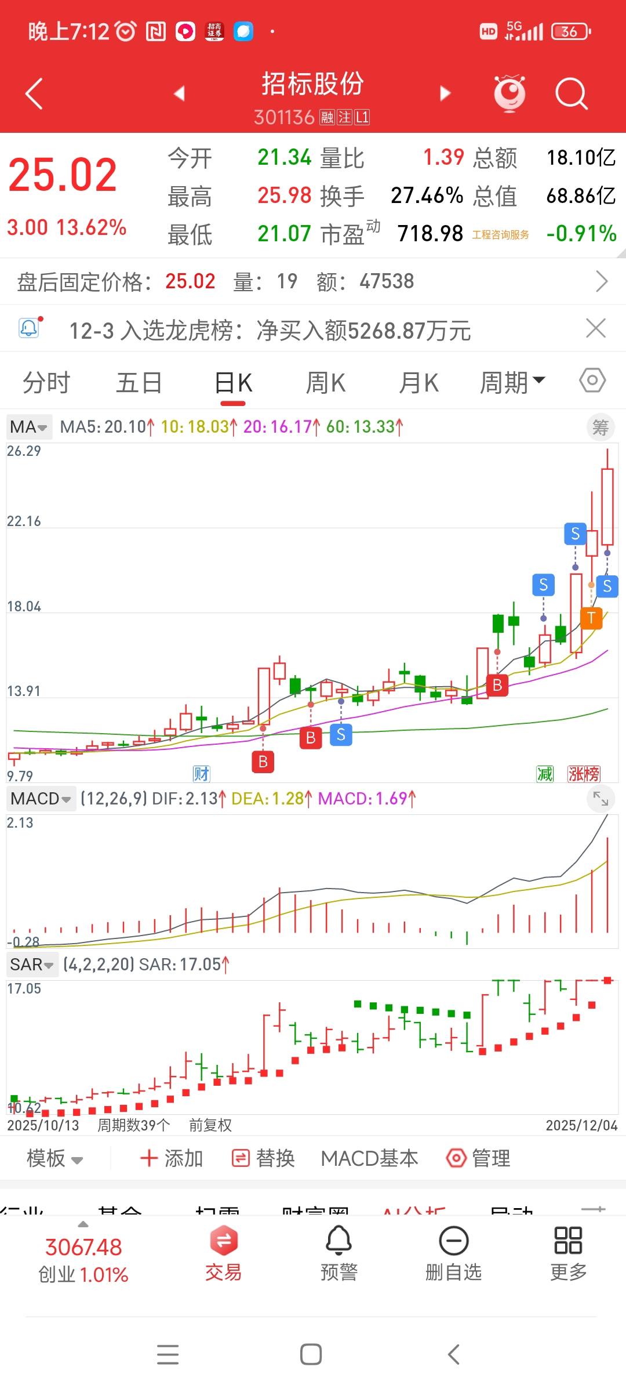The width and height of the screenshot is (626, 1392).
Task: Open the 筹 chip distribution button
Action: pyautogui.click(x=600, y=428)
